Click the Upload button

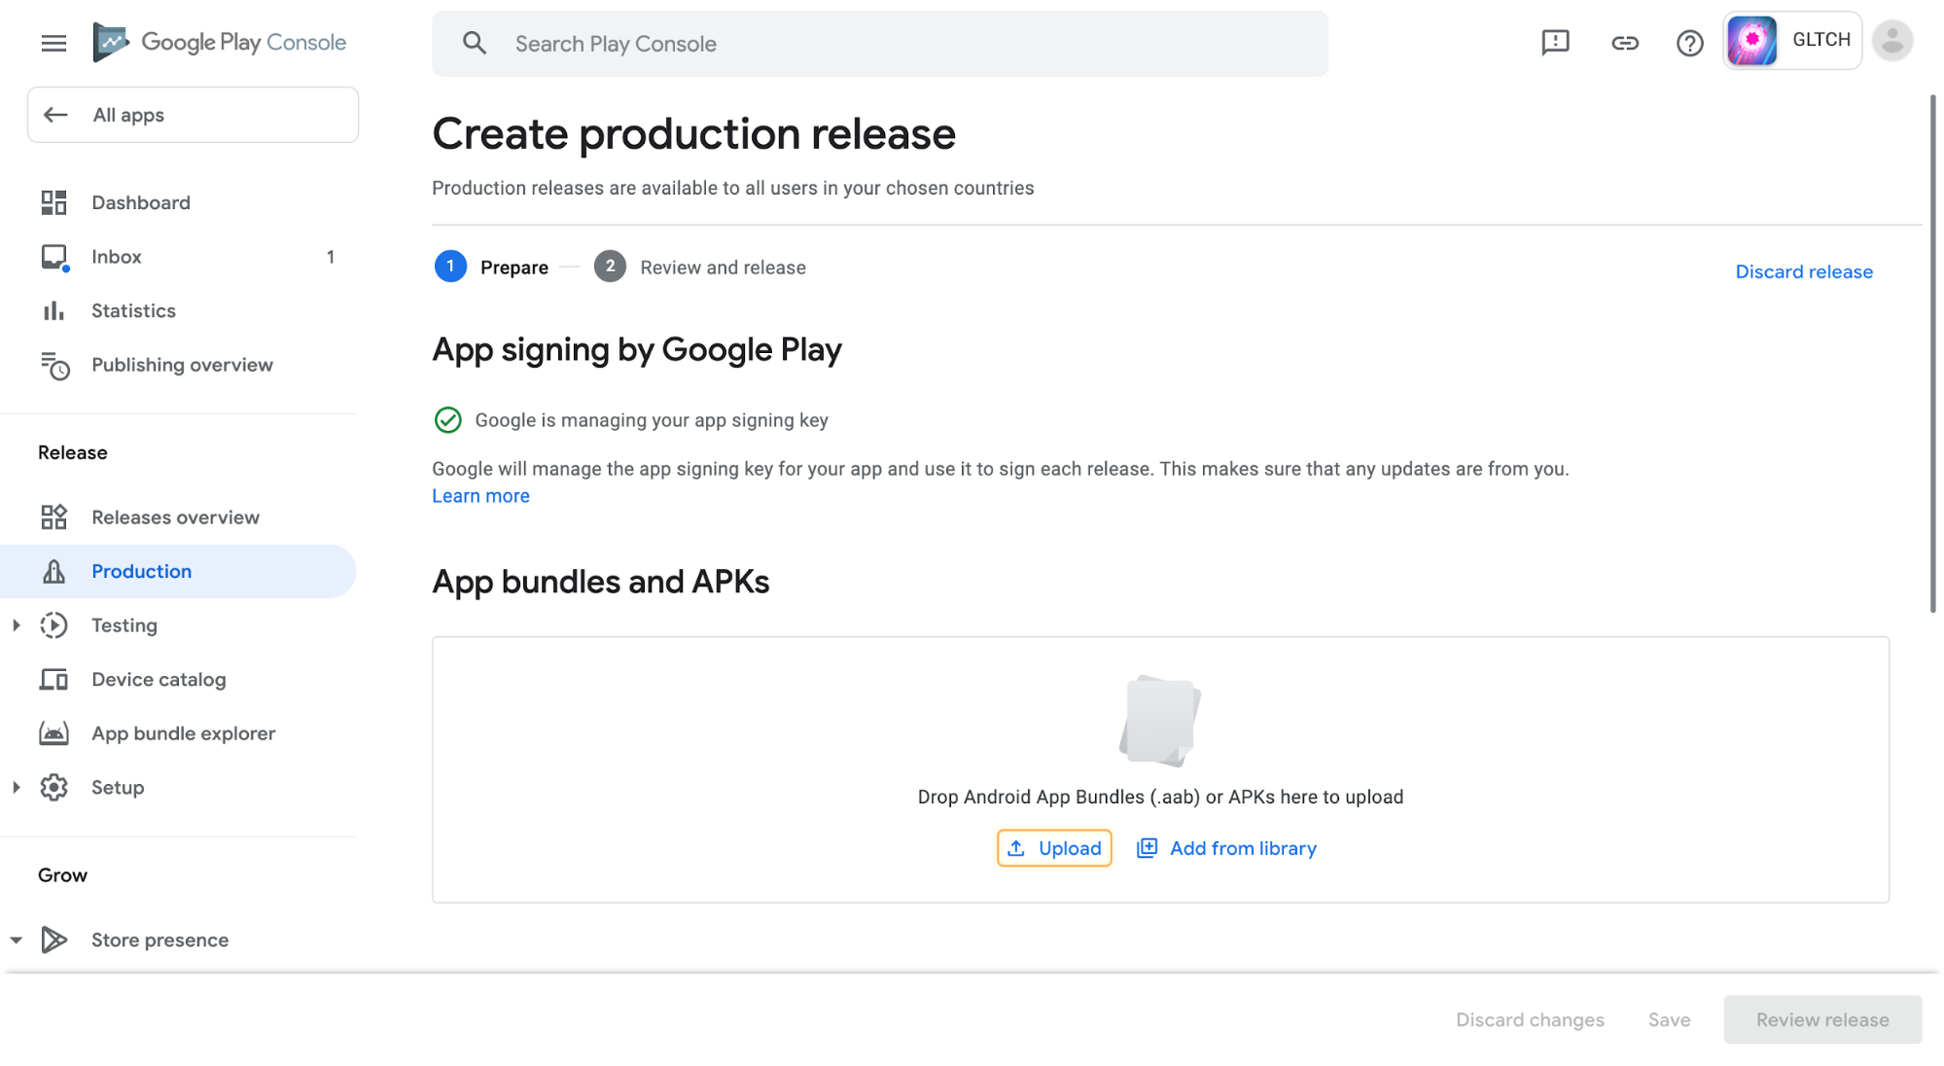[x=1054, y=848]
